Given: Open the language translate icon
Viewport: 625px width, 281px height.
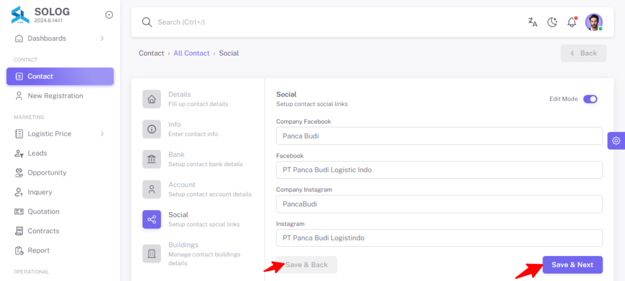Looking at the screenshot, I should coord(532,23).
